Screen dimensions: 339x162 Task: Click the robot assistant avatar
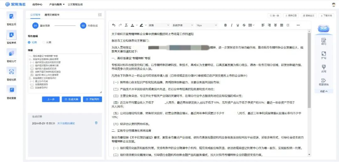tap(324, 29)
